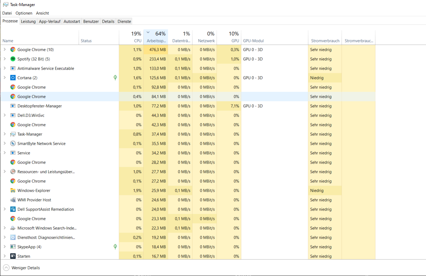Switch to the Autostart tab
The width and height of the screenshot is (426, 276).
(x=72, y=21)
